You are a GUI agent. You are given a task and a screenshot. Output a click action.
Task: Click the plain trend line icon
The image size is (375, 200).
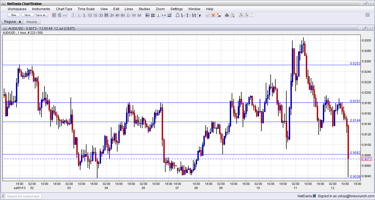tap(208, 15)
